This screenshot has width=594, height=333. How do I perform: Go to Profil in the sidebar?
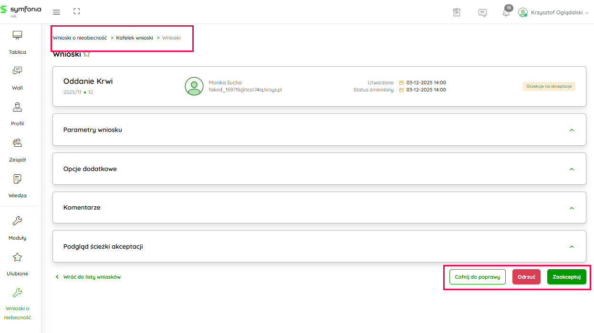(x=18, y=113)
